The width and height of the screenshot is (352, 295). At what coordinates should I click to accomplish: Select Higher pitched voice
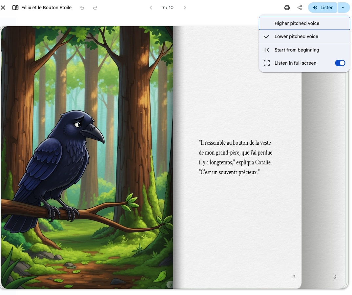(297, 23)
